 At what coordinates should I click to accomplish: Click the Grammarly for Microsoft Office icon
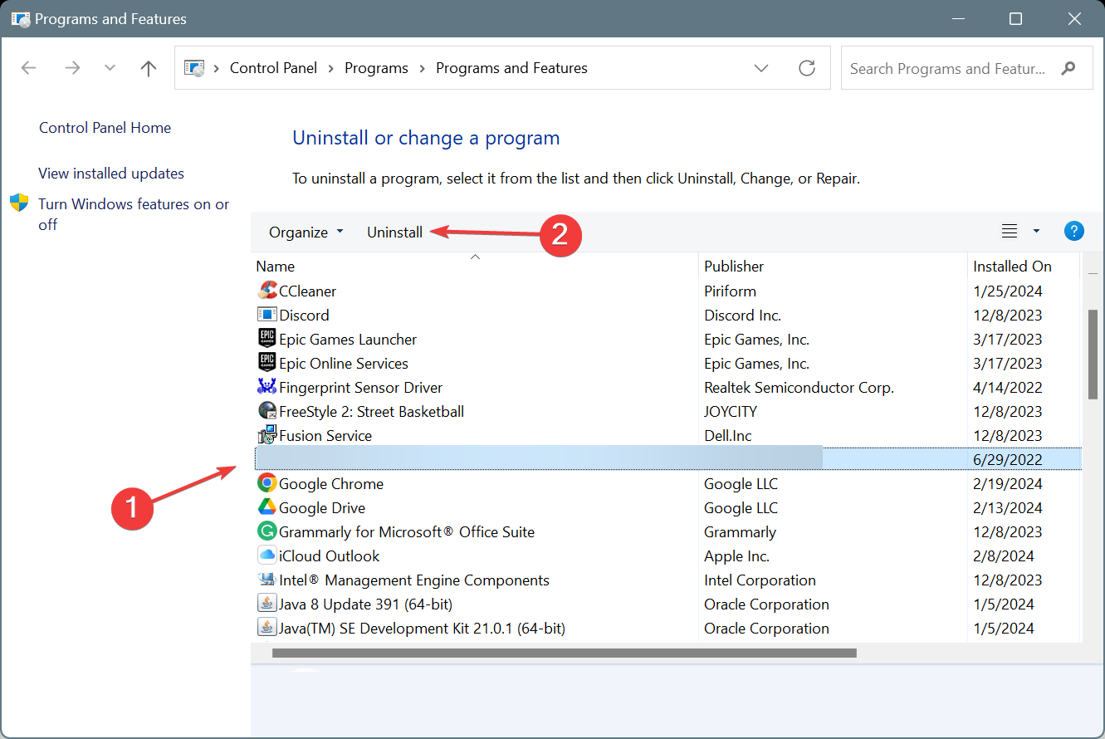(x=267, y=531)
